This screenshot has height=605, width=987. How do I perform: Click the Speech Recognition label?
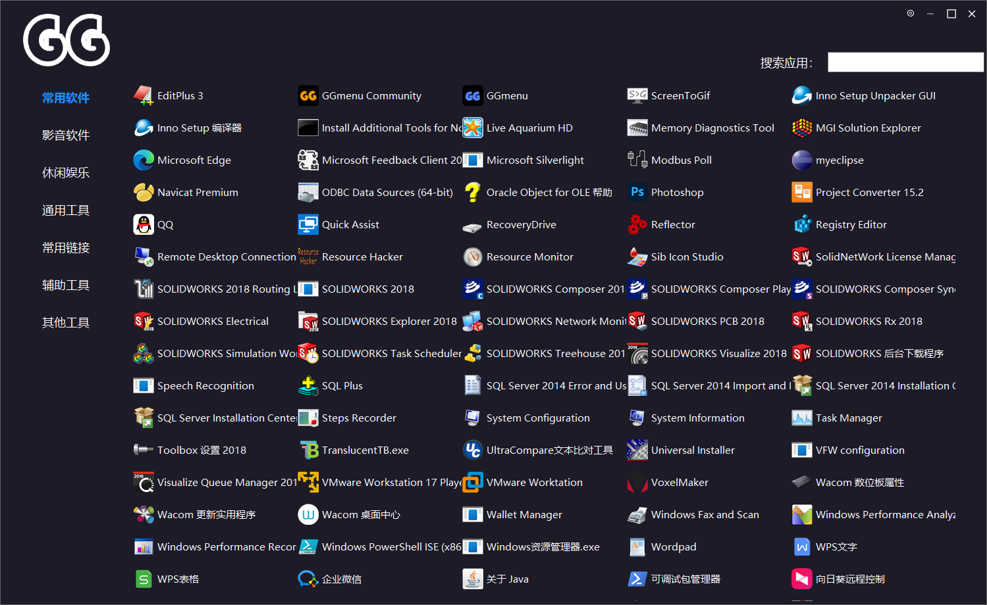click(x=205, y=386)
